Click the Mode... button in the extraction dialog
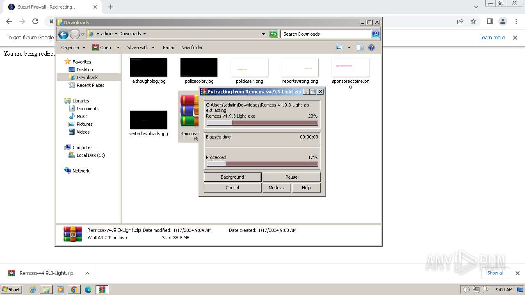This screenshot has width=525, height=295. click(276, 188)
